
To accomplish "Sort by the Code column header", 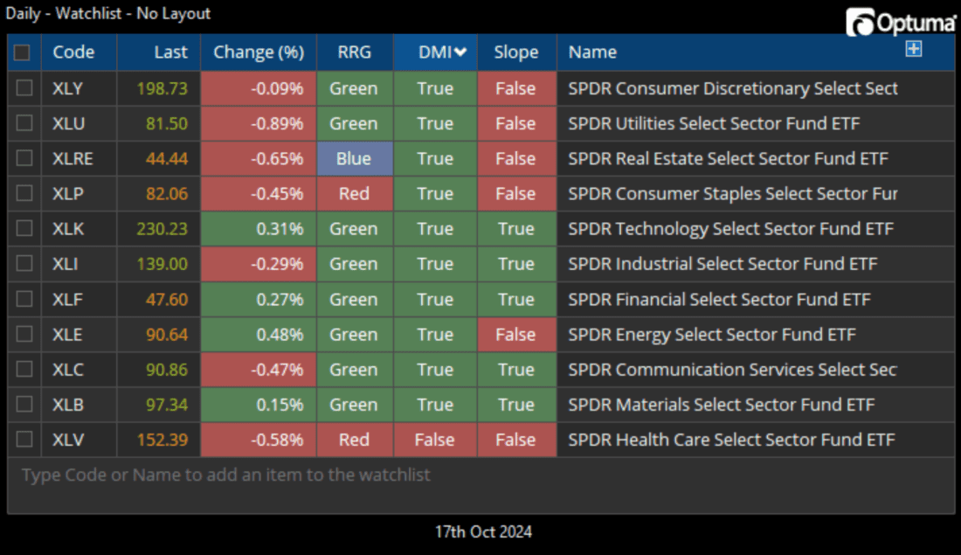I will (79, 52).
